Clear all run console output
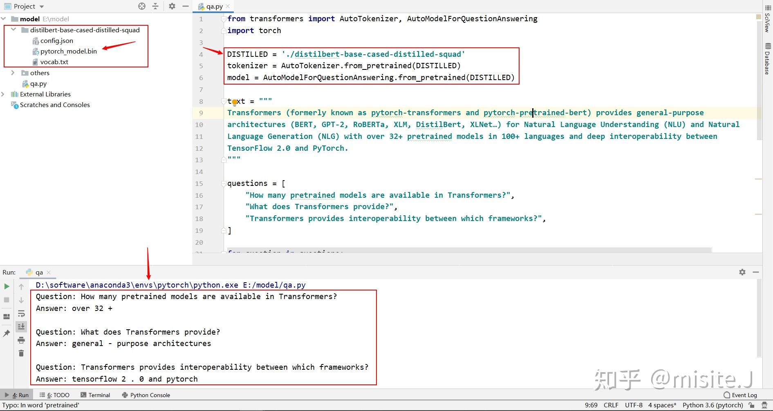Viewport: 773px width, 411px height. [x=21, y=353]
